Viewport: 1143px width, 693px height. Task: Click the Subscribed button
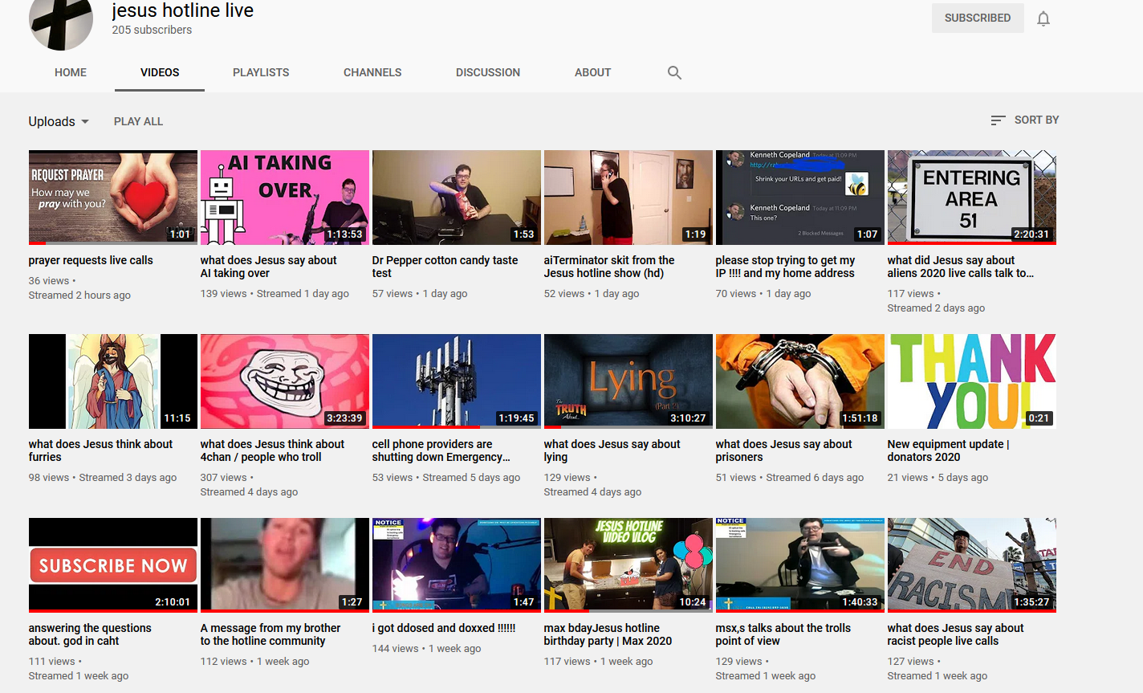pos(978,18)
